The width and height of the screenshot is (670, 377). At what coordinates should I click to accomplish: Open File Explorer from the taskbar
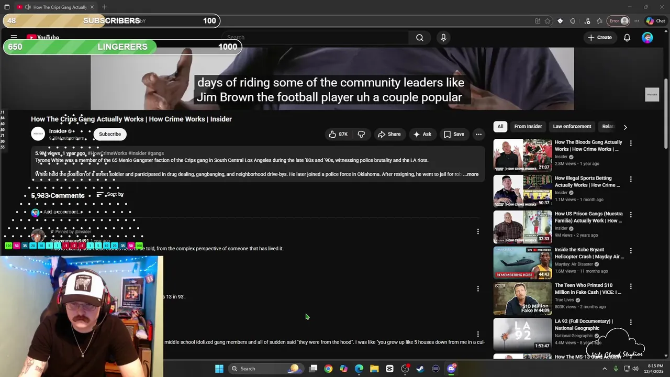pos(374,369)
